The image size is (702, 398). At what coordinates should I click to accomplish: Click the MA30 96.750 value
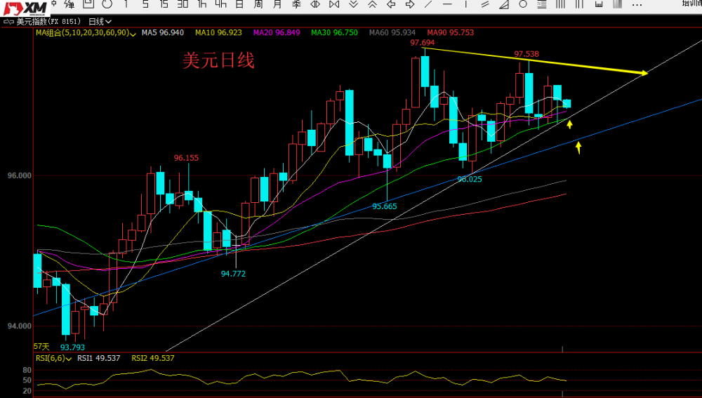click(334, 33)
